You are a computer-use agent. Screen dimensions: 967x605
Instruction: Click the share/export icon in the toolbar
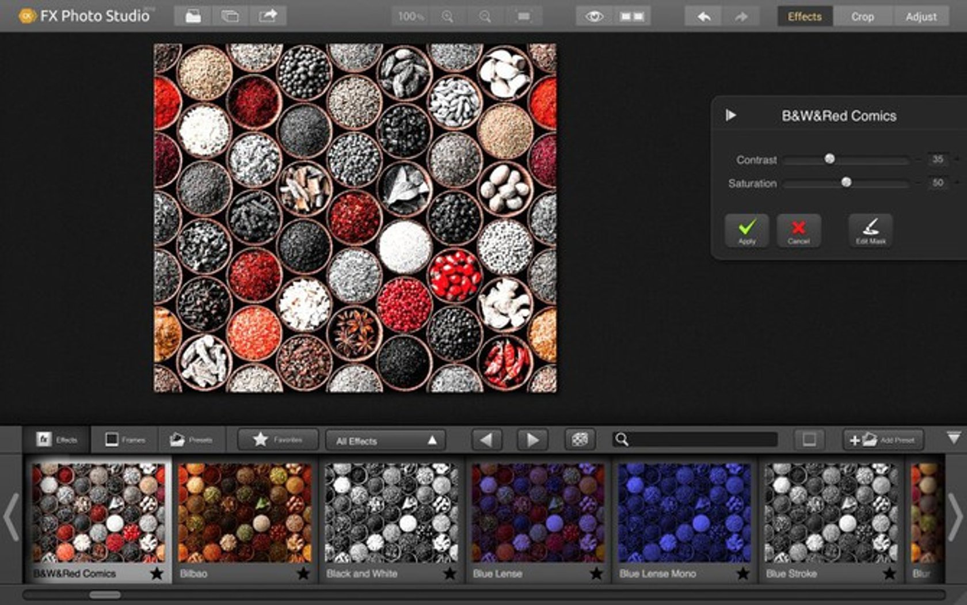pos(268,16)
